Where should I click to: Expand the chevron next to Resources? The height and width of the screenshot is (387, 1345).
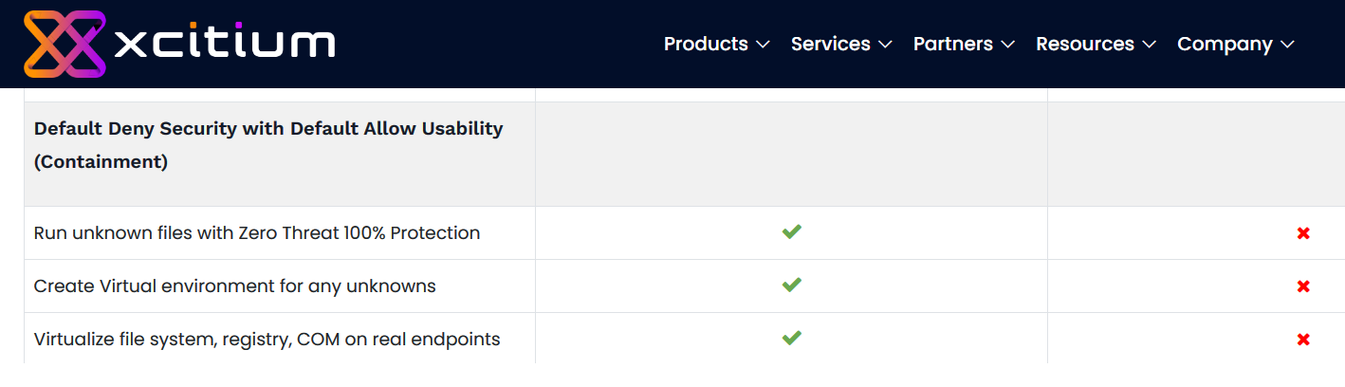pyautogui.click(x=1150, y=45)
